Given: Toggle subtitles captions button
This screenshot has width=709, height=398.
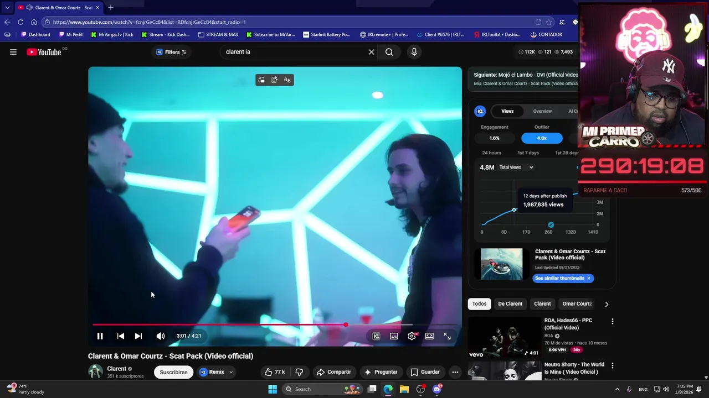Looking at the screenshot, I should [x=394, y=336].
